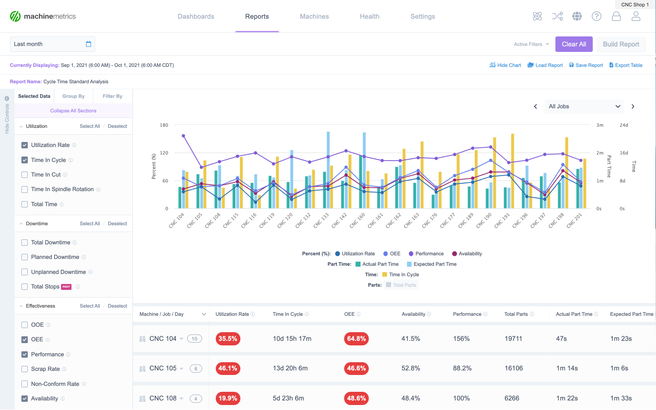656x410 pixels.
Task: Open the Dashboards menu item
Action: (x=196, y=16)
